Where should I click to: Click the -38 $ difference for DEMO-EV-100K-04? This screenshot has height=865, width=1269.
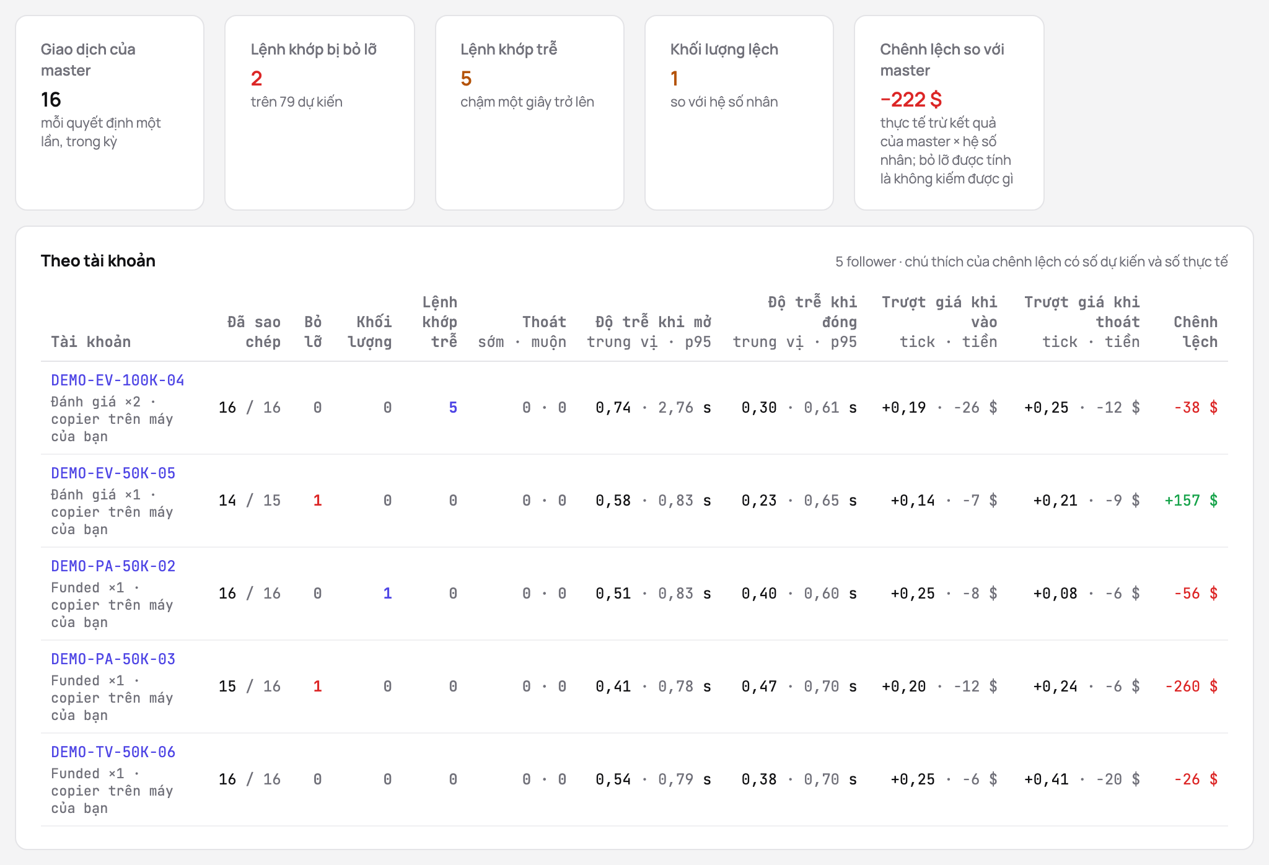[1196, 408]
